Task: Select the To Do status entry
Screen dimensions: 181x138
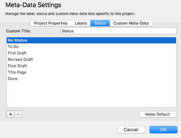Action: (91, 47)
